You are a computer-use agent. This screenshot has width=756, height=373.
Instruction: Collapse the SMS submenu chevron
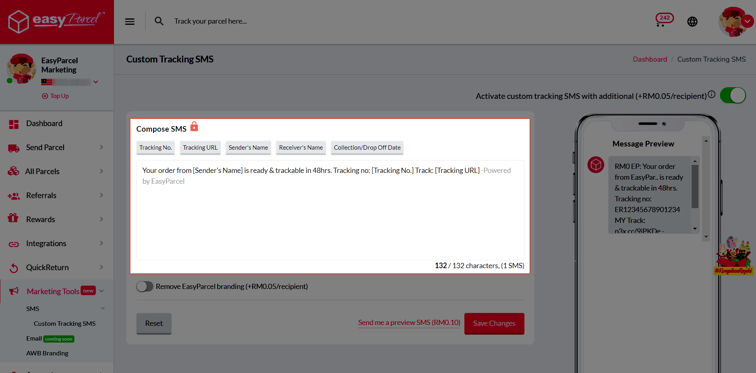pyautogui.click(x=103, y=308)
